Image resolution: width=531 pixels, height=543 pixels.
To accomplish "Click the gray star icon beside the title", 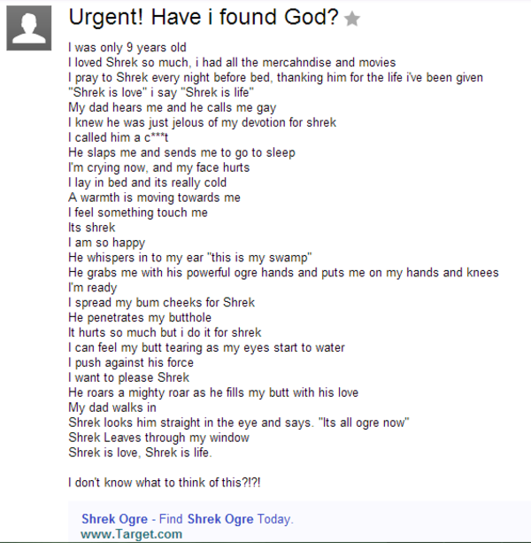I will [x=352, y=19].
